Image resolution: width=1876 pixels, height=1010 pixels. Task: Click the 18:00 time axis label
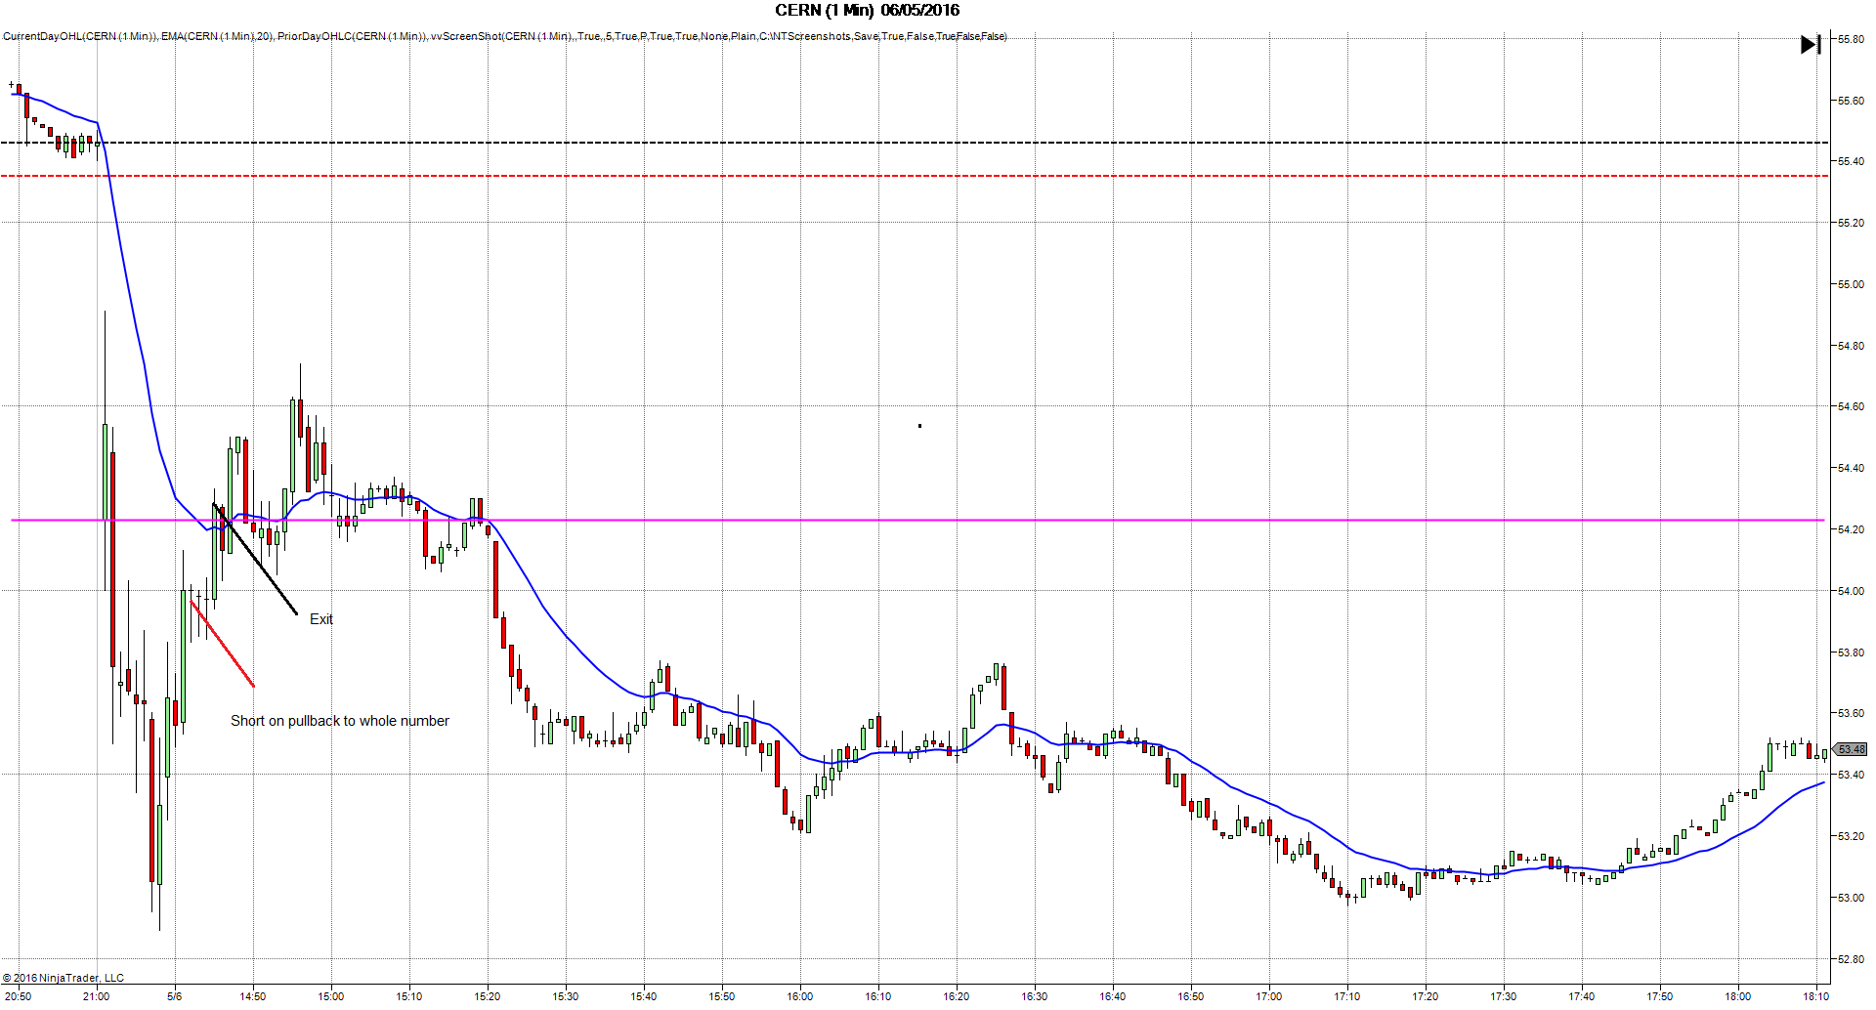[x=1737, y=996]
